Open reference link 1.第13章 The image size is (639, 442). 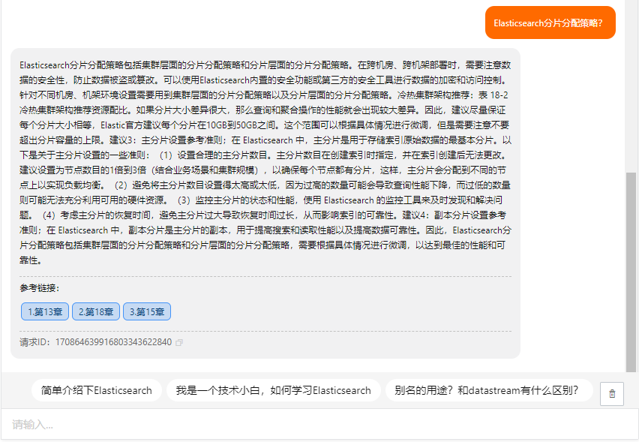[x=45, y=311]
